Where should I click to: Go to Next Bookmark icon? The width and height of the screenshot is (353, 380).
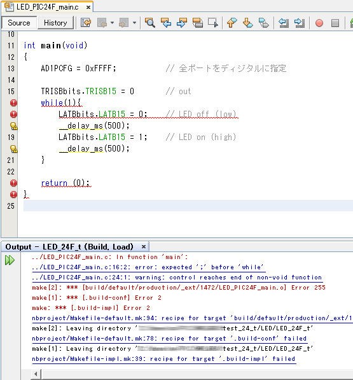[x=247, y=23]
